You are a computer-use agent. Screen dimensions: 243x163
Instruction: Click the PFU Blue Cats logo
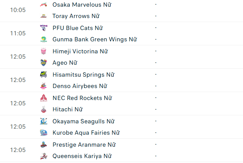coord(43,28)
